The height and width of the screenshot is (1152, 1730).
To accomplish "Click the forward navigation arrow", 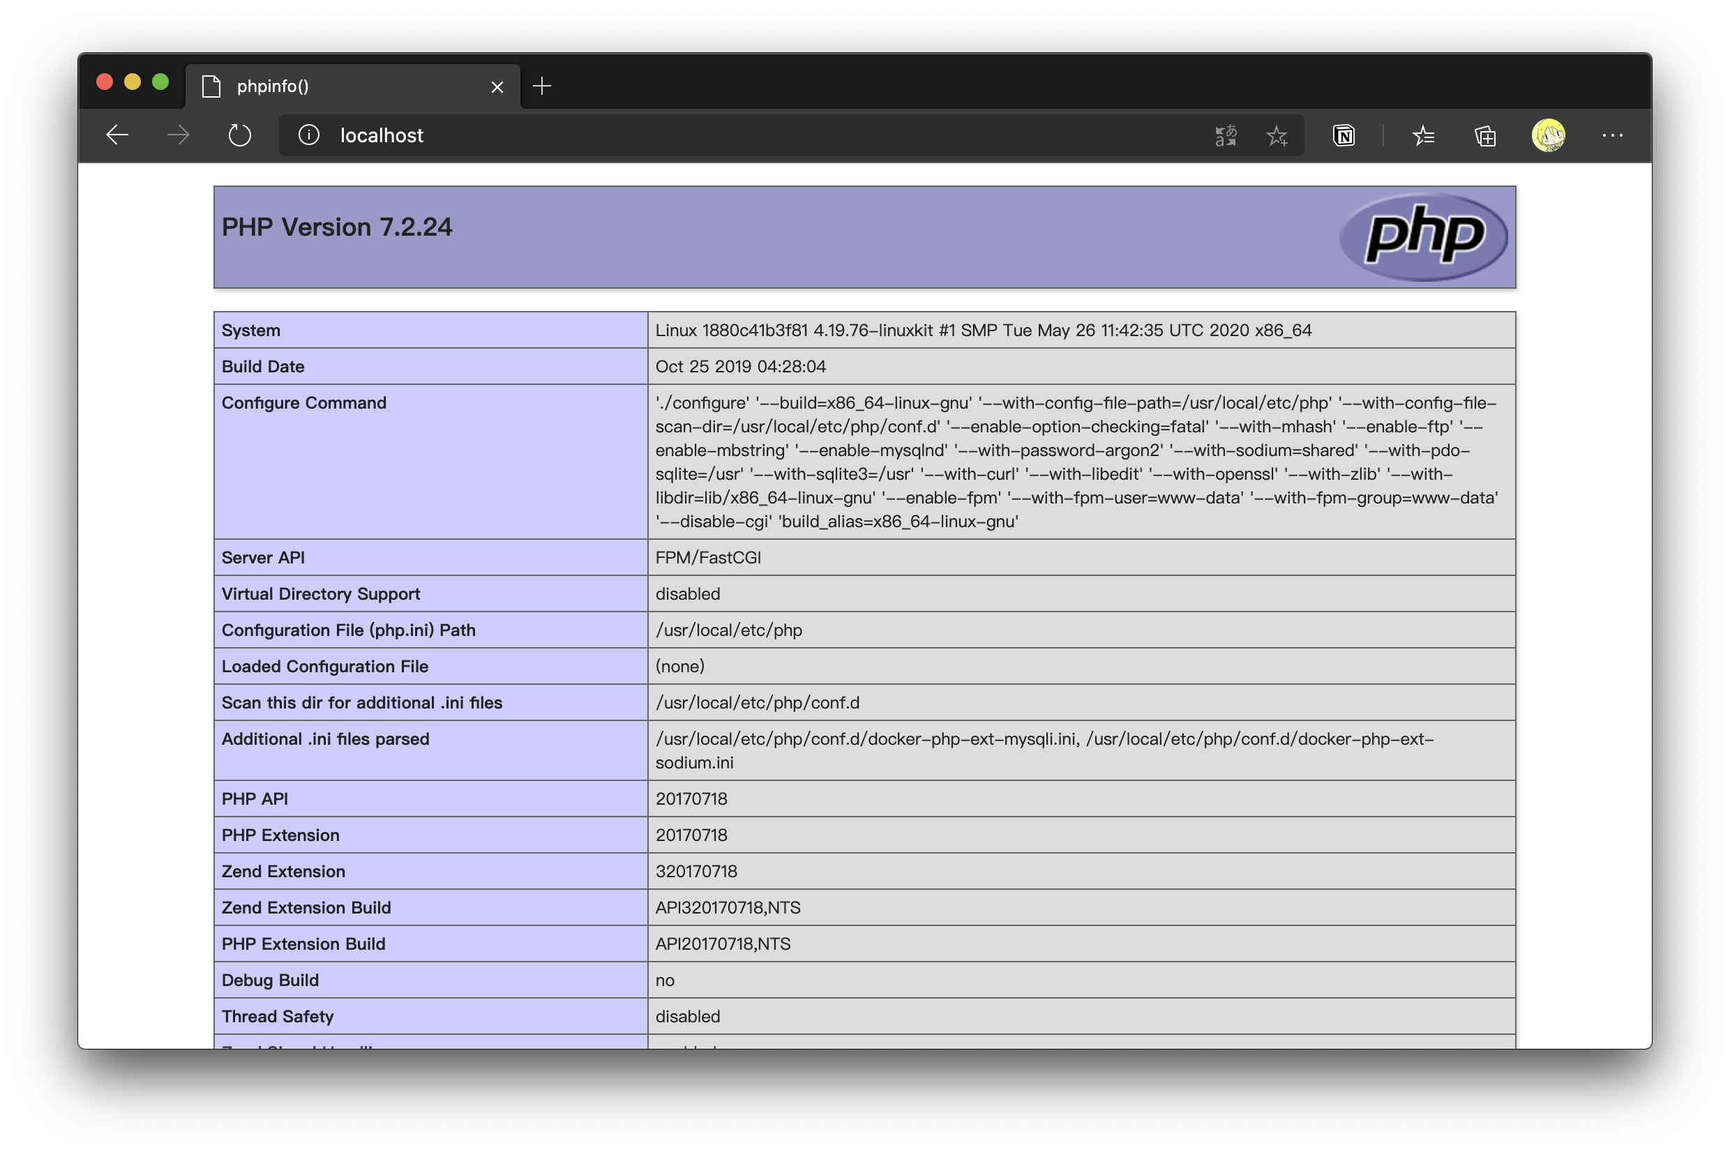I will pos(178,135).
